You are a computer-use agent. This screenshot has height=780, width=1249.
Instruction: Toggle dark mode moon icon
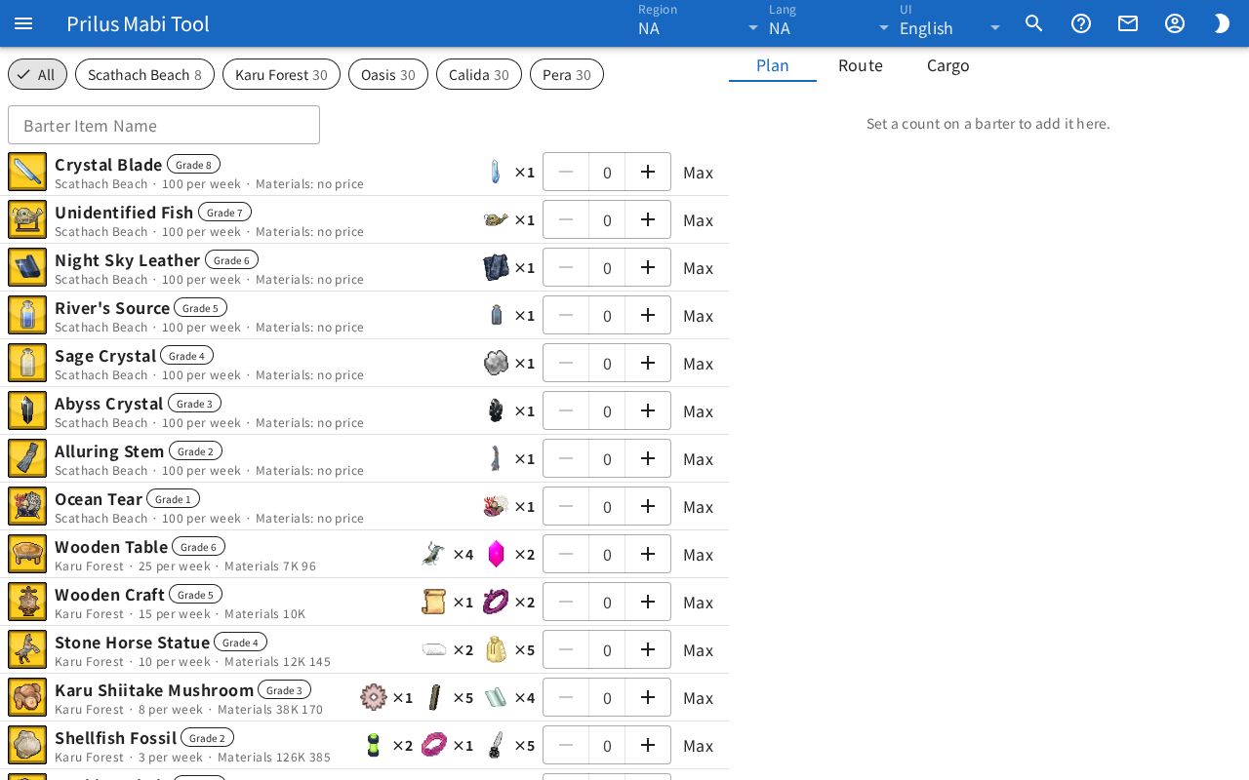[1222, 23]
